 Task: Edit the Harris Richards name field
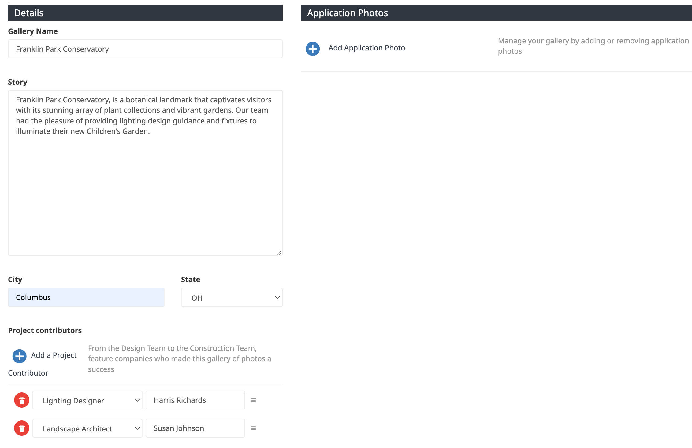coord(195,400)
